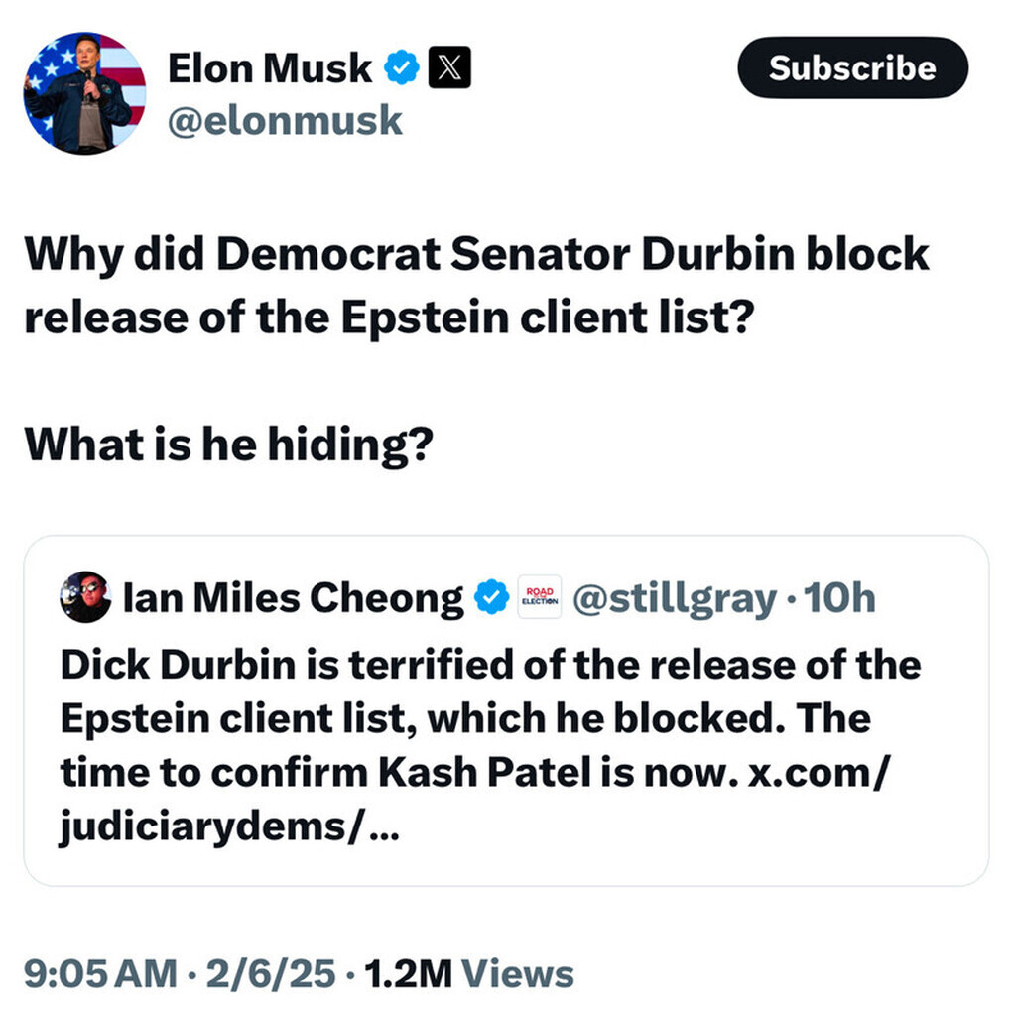This screenshot has width=1013, height=1016.
Task: Click the tweet text about Senator Durbin
Action: (476, 286)
